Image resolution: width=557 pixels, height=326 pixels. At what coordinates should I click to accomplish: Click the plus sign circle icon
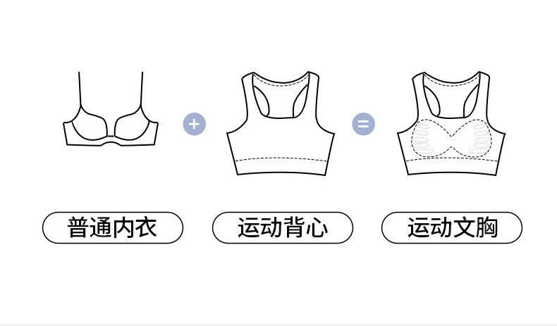click(x=195, y=124)
